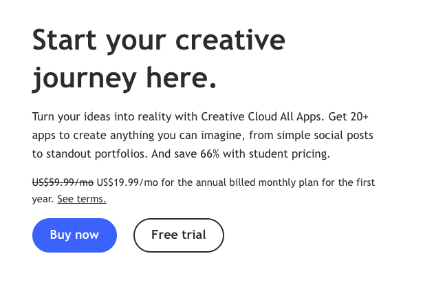Click the 'Start your creative' heading line
Screen dimensions: 423x287
[159, 41]
